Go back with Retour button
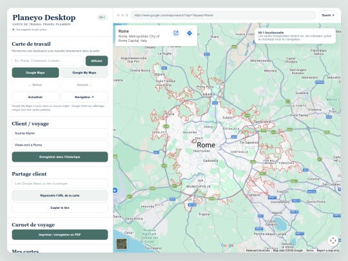Screen dimensions: 348x261 [35, 85]
